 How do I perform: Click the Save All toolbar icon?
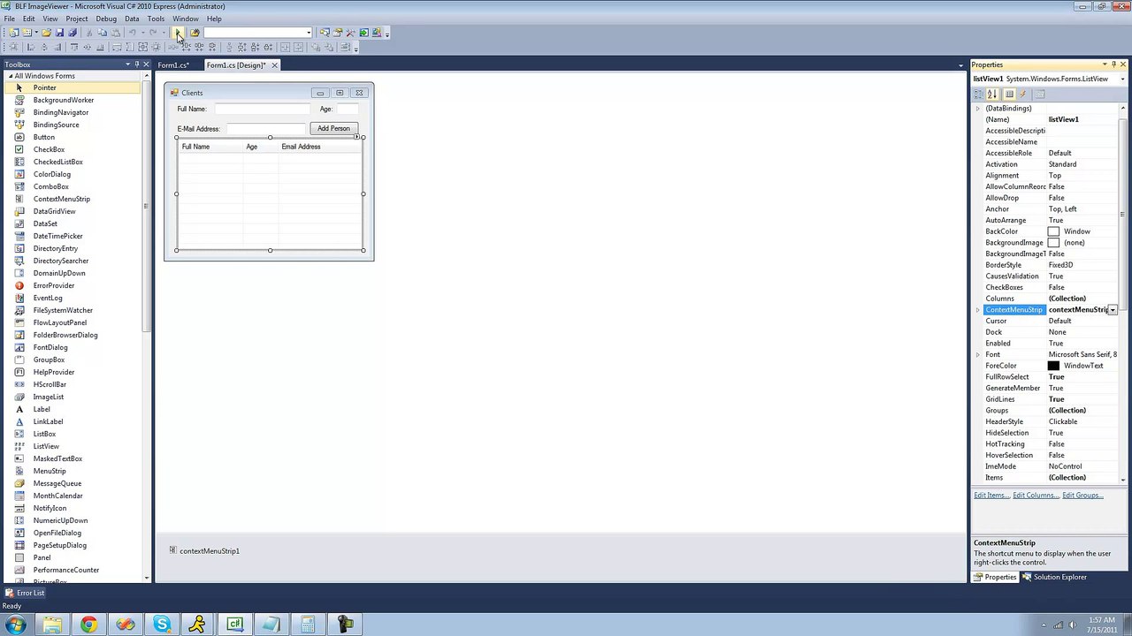tap(73, 33)
